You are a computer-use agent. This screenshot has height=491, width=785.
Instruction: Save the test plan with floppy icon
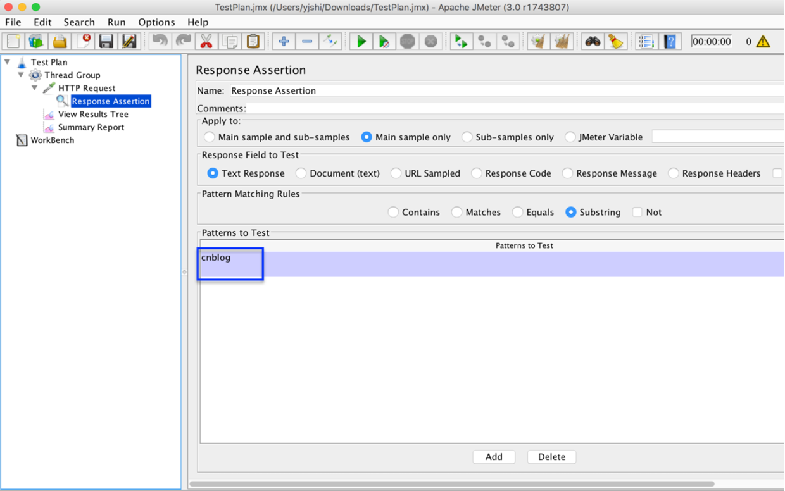[106, 42]
